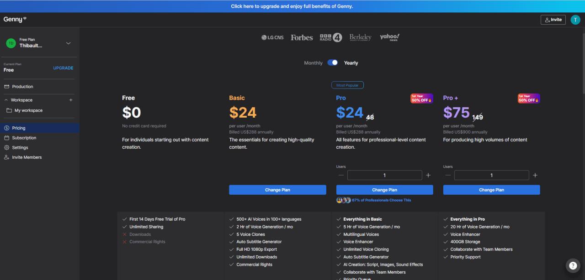585x280 pixels.
Task: Click 'AI Creation: Script, Images, Sound Effects'
Action: (x=383, y=264)
